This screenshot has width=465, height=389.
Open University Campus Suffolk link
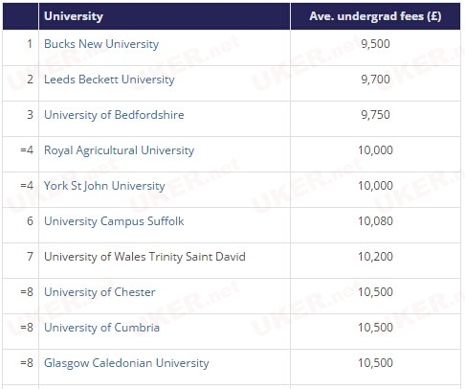(x=114, y=221)
